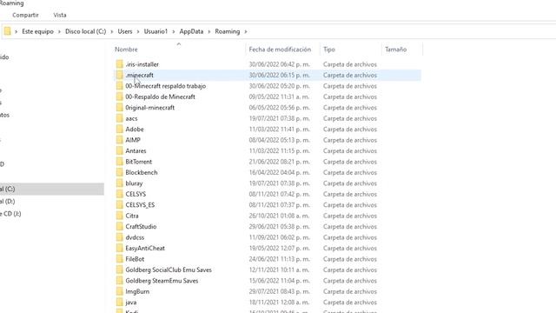Select ImgBurn folder icon

(120, 291)
